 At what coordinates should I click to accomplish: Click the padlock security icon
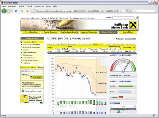coord(23,91)
